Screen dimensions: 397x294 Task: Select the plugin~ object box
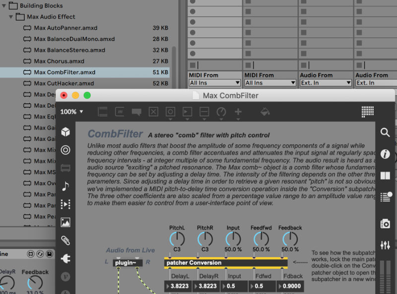(x=128, y=263)
